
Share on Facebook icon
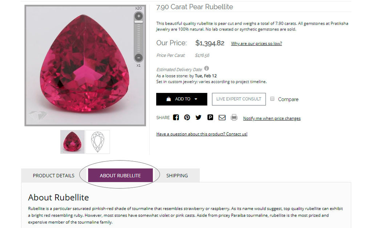click(176, 118)
